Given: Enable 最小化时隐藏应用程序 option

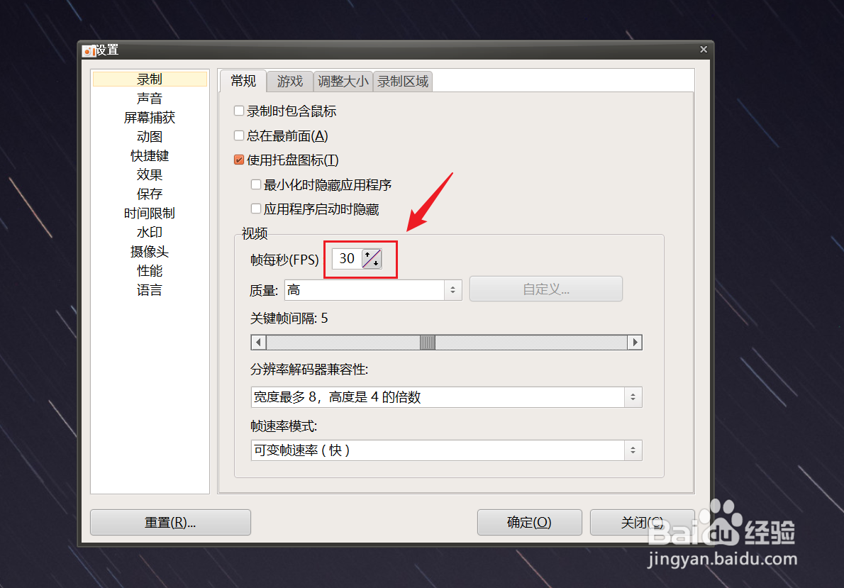Looking at the screenshot, I should point(256,184).
